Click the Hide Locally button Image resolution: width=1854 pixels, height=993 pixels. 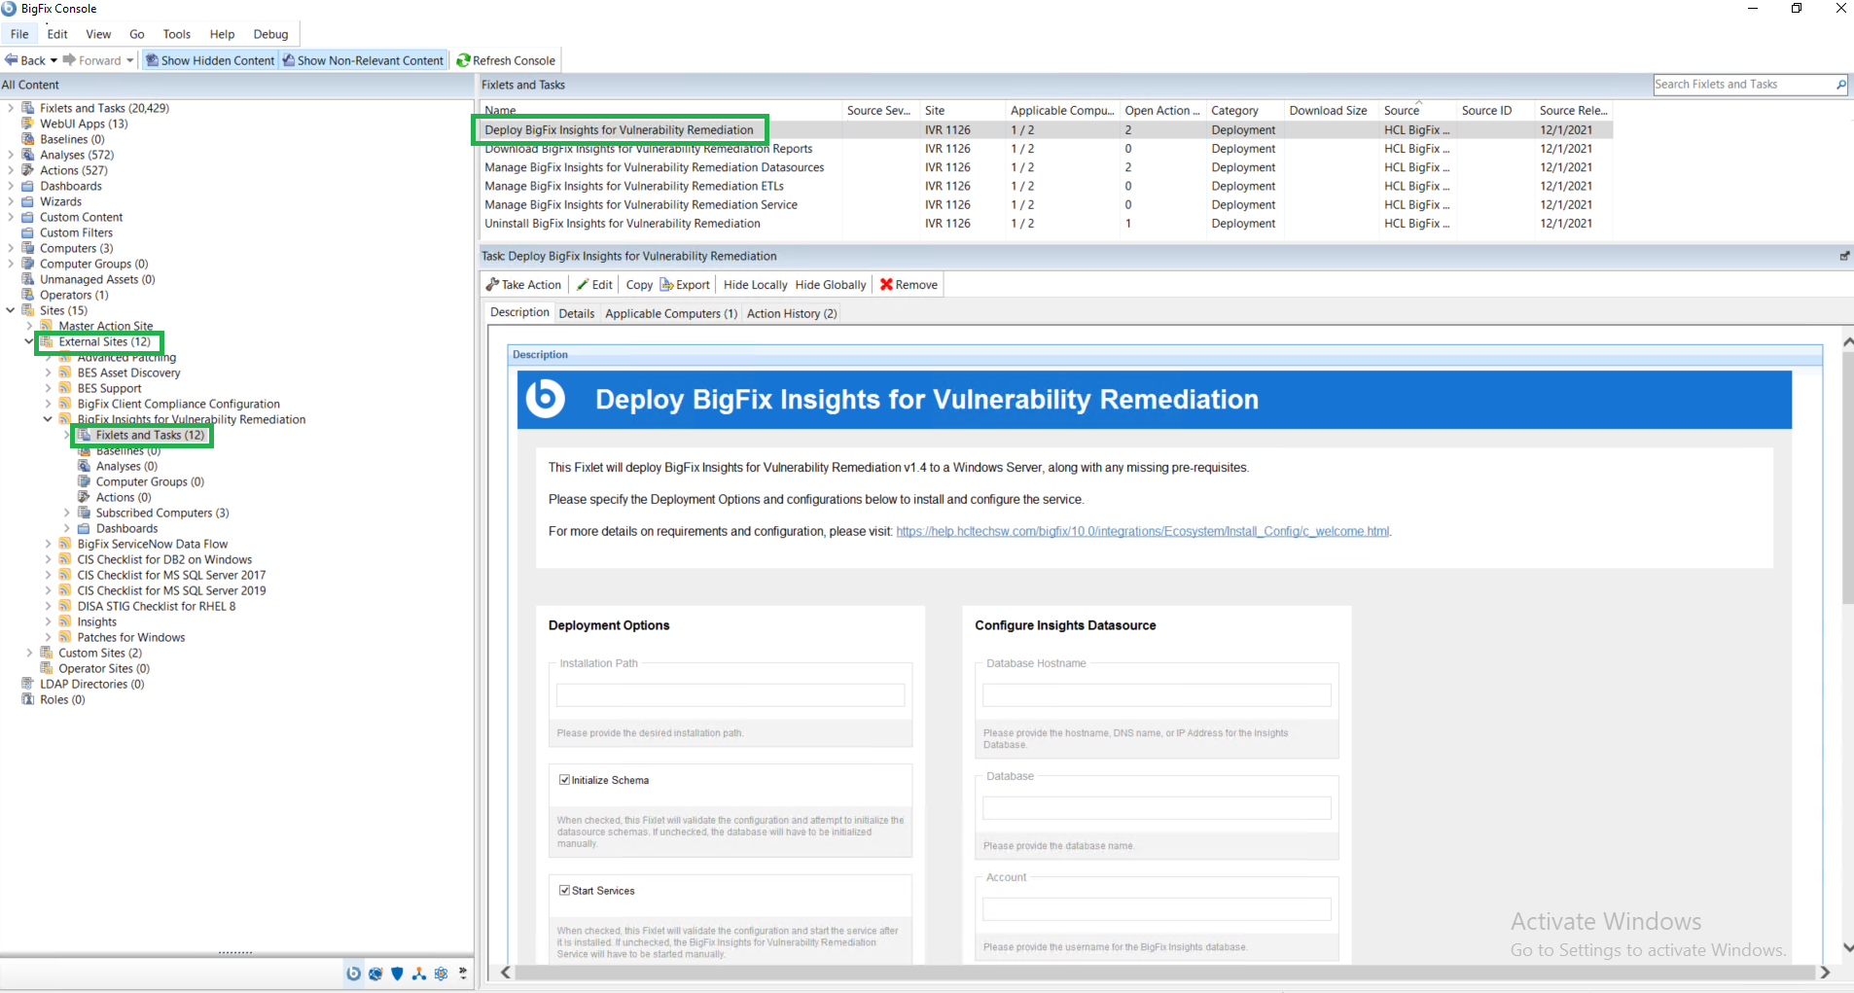click(x=756, y=285)
